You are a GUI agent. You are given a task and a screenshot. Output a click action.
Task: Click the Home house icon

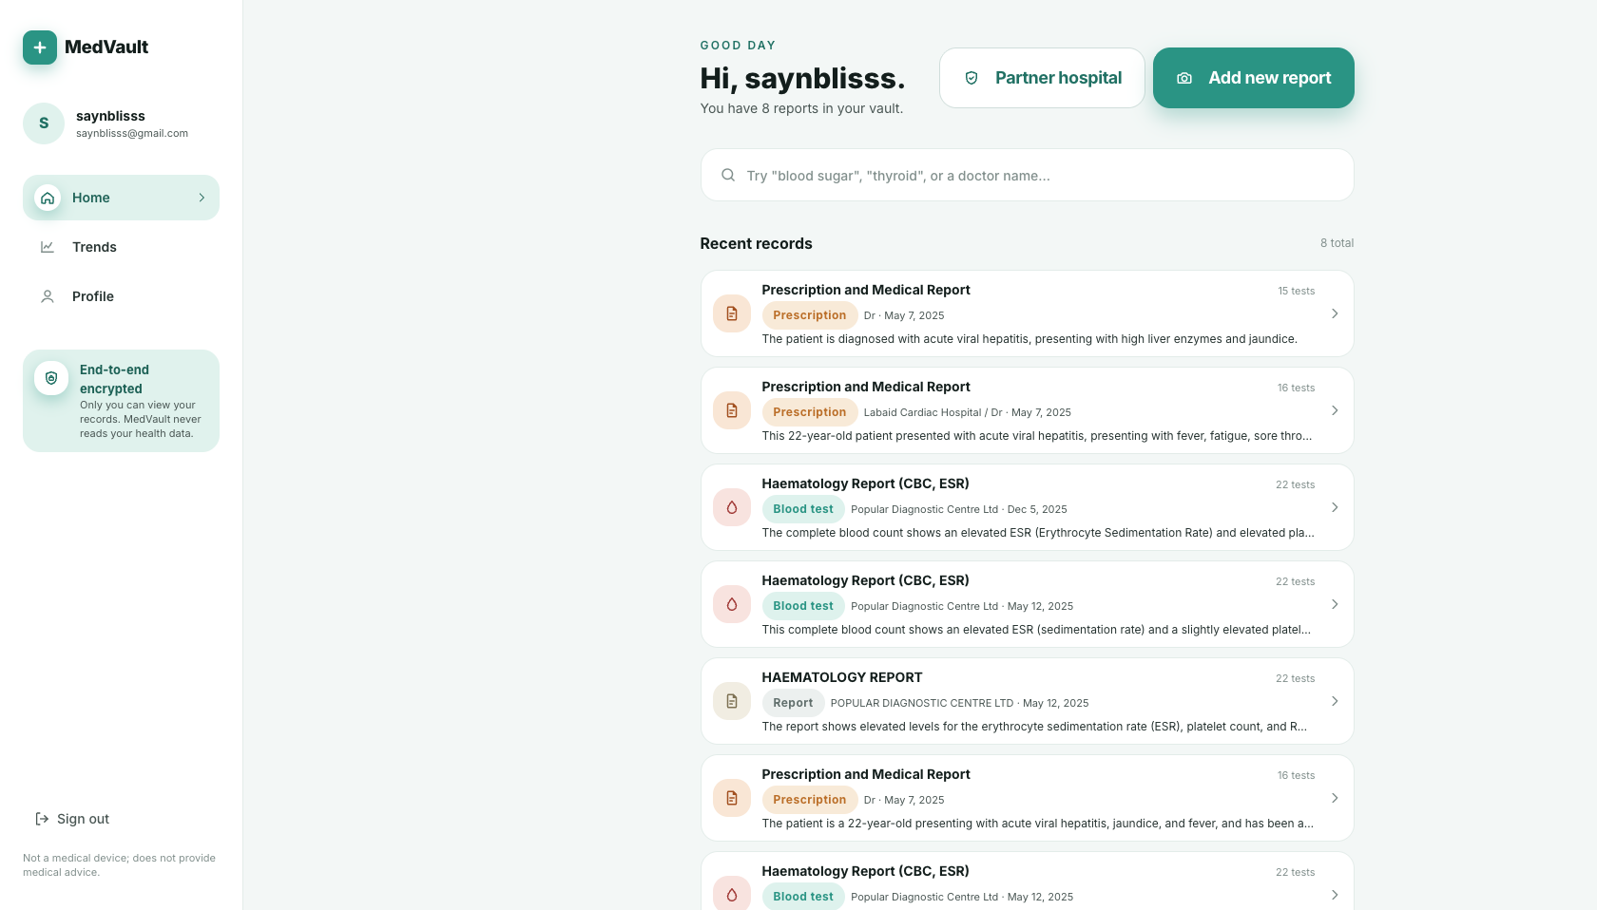point(48,198)
